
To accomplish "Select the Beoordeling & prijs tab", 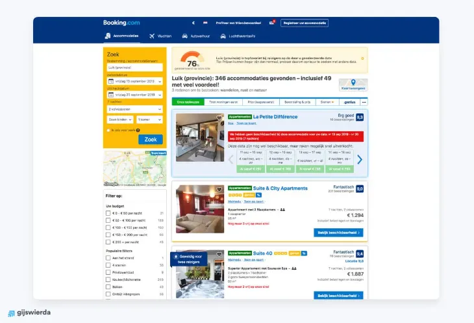I will click(297, 102).
